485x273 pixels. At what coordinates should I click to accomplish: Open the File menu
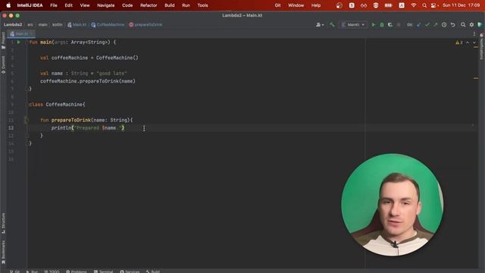(54, 5)
